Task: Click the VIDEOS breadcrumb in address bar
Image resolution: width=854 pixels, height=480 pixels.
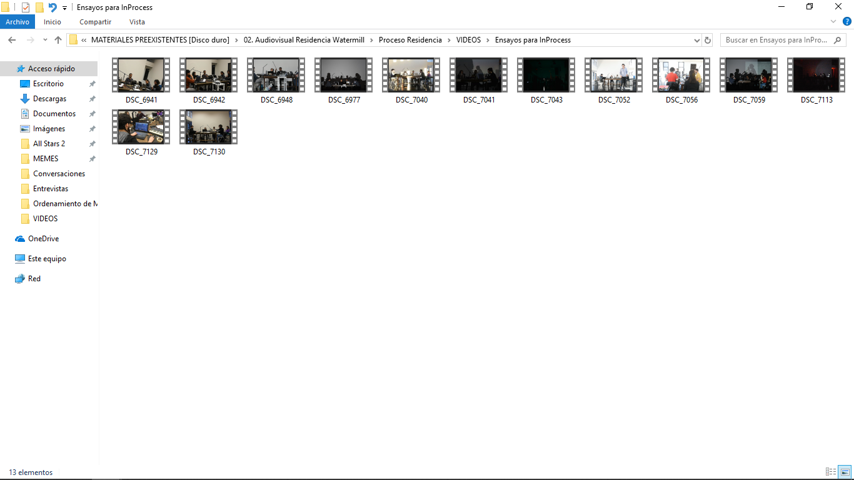Action: pyautogui.click(x=468, y=40)
